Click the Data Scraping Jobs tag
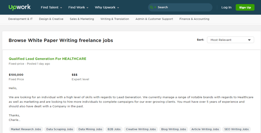Screen dimensions: 261x133 click(x=60, y=129)
